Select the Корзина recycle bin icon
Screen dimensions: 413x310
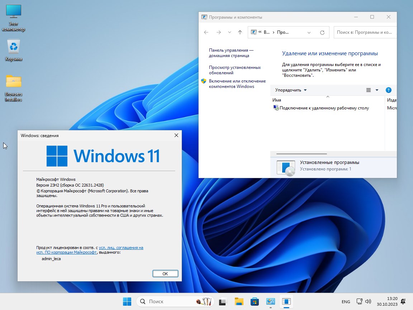(13, 50)
